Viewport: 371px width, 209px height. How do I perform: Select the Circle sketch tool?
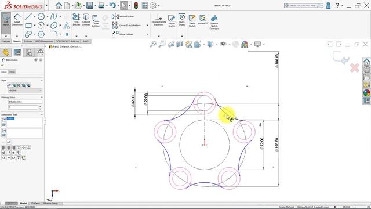click(41, 16)
